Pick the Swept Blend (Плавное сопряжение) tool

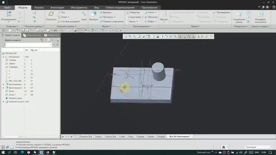click(x=112, y=22)
